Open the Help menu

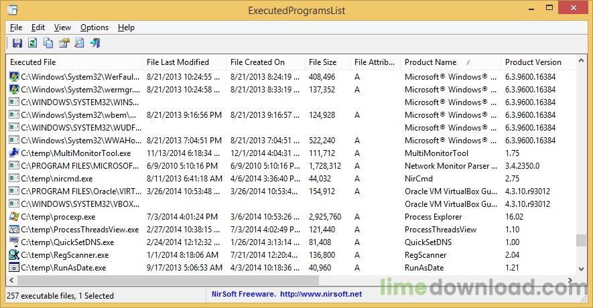pyautogui.click(x=126, y=27)
